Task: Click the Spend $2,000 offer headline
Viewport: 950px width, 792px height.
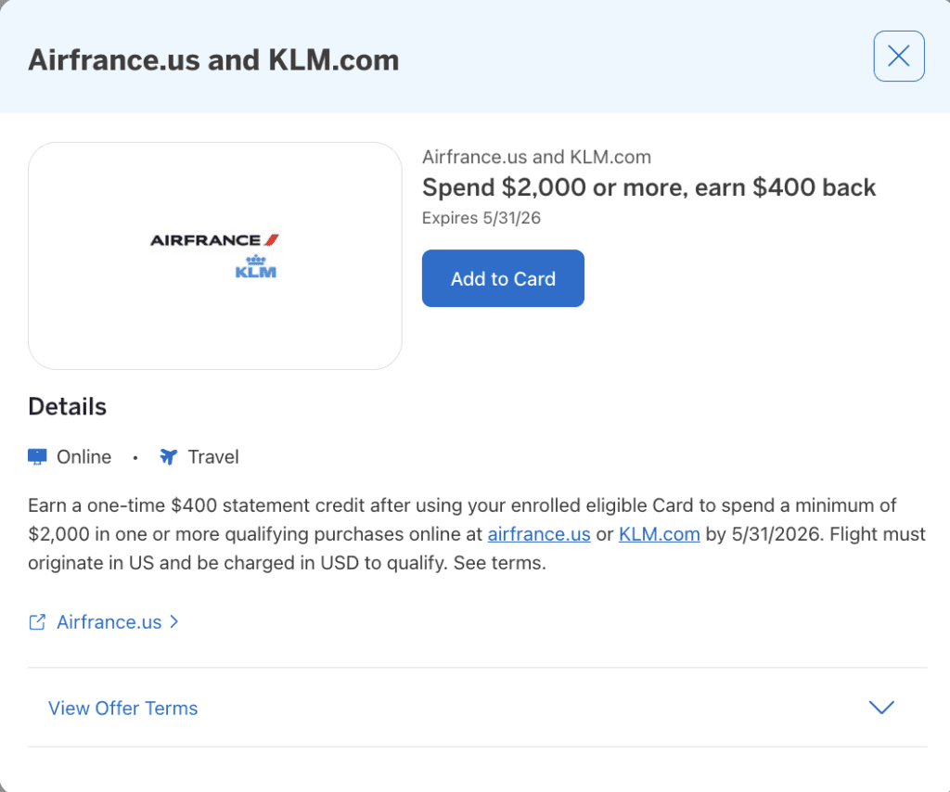Action: tap(648, 187)
